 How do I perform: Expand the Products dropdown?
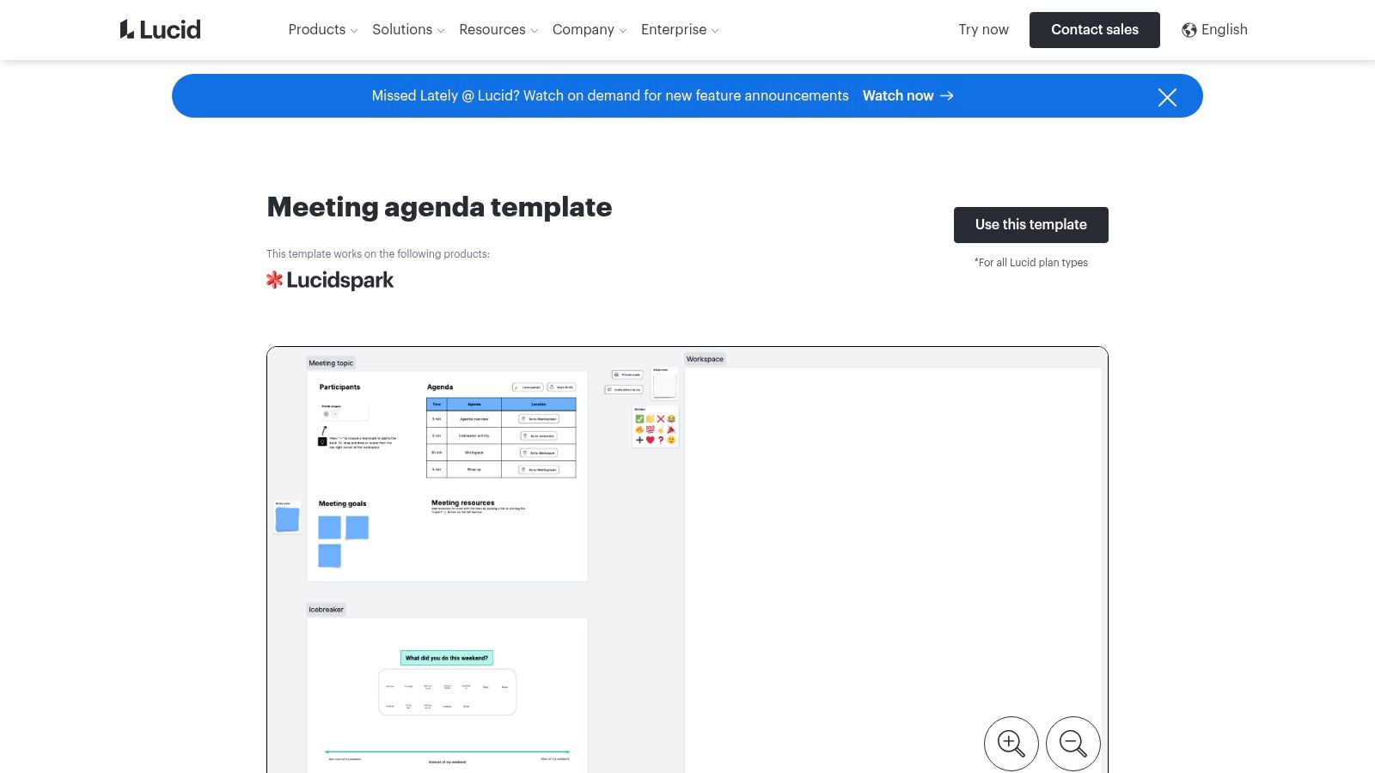pos(322,29)
